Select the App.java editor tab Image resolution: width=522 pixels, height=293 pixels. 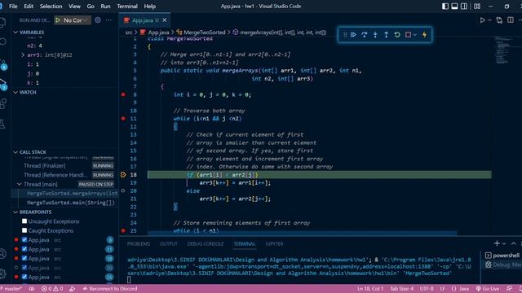[x=145, y=20]
